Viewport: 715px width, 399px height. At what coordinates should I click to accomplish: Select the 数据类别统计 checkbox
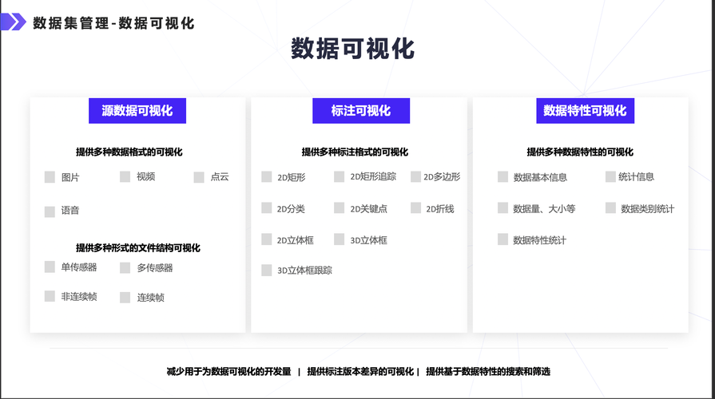(x=610, y=208)
